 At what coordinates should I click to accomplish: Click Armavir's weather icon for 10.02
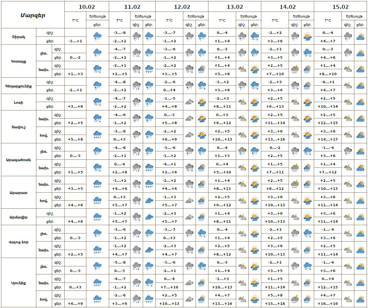pyautogui.click(x=97, y=217)
